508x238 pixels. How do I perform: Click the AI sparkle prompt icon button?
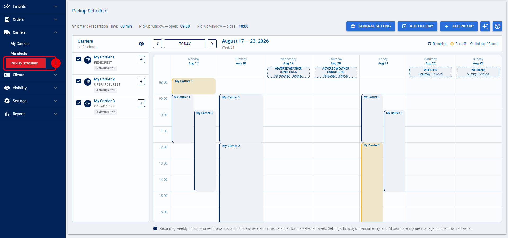(485, 26)
